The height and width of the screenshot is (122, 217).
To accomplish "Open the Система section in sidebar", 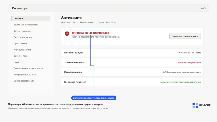I will tap(31, 19).
